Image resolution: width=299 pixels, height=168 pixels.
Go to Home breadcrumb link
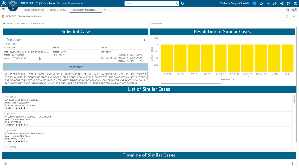[10, 24]
